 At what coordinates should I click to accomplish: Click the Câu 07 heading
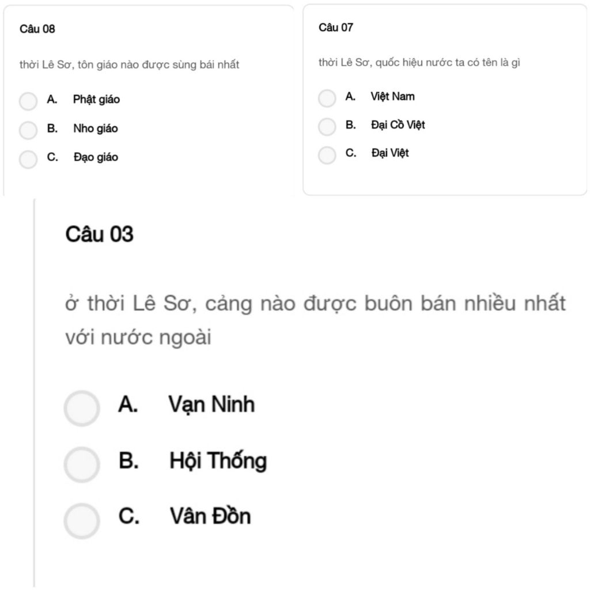[336, 28]
